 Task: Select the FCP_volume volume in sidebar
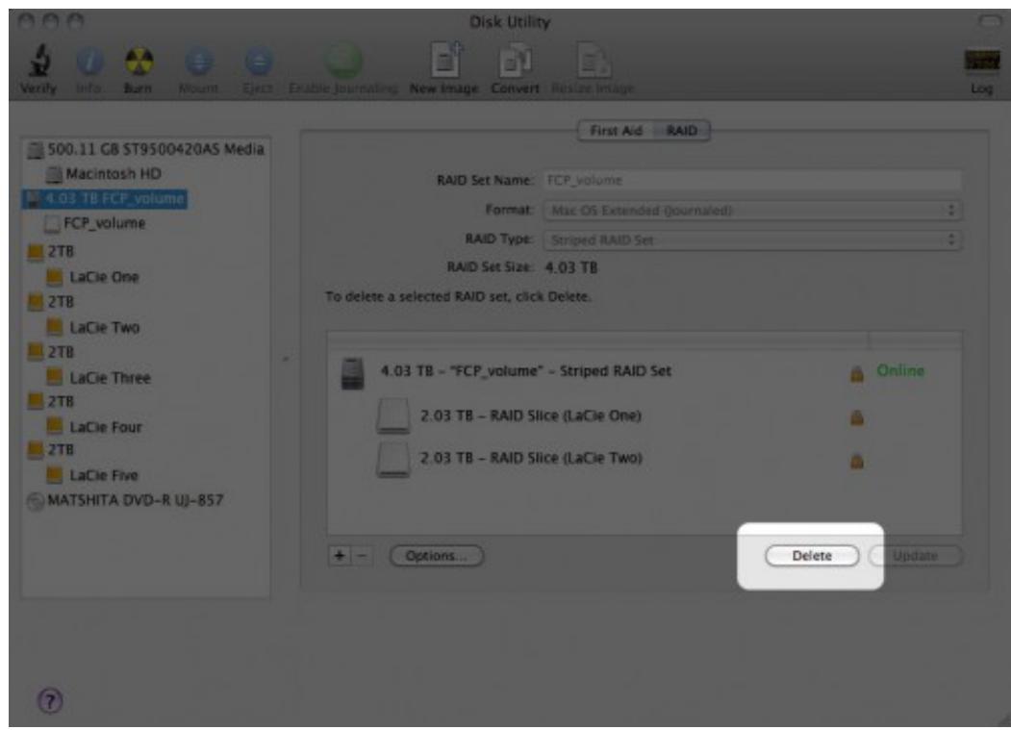[95, 224]
